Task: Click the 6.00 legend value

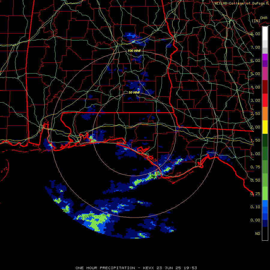Action: pos(255,60)
